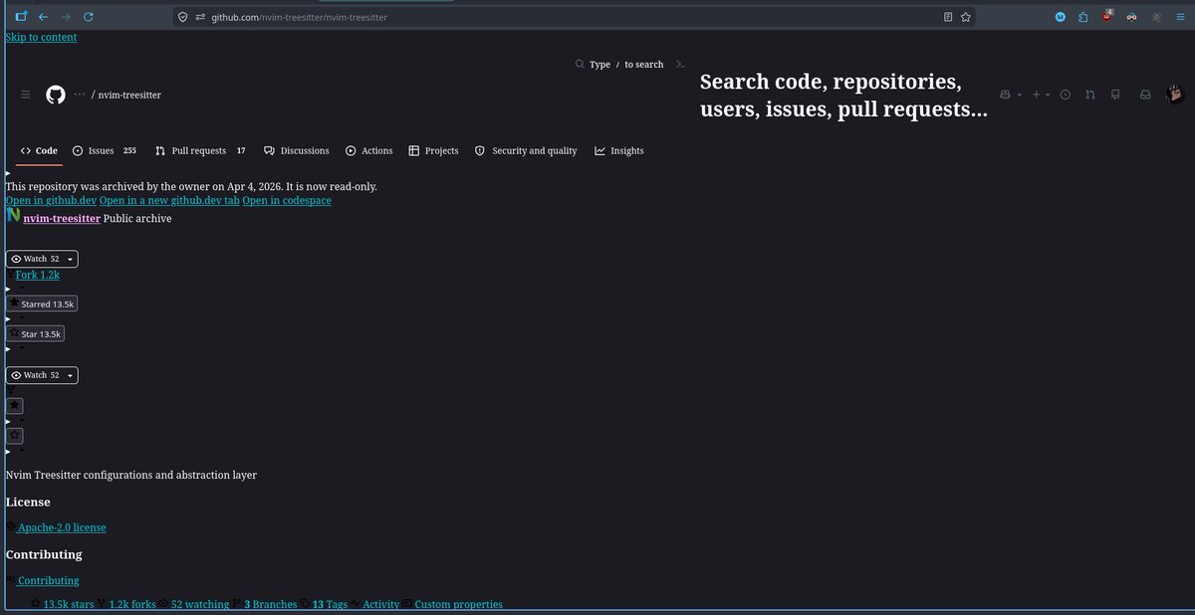Screen dimensions: 1195x615
Task: Go to the Discussions tab
Action: [x=296, y=150]
